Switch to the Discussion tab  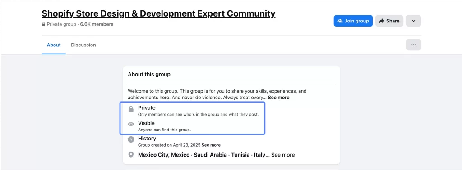click(x=83, y=45)
